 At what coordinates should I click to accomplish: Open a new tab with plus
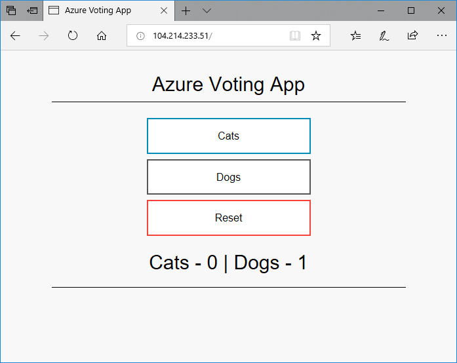click(186, 10)
